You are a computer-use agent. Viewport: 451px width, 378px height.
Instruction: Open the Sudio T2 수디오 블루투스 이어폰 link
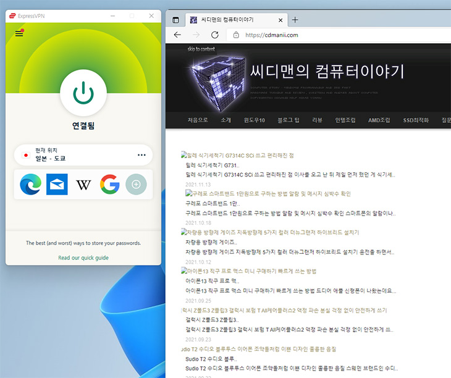pyautogui.click(x=259, y=349)
